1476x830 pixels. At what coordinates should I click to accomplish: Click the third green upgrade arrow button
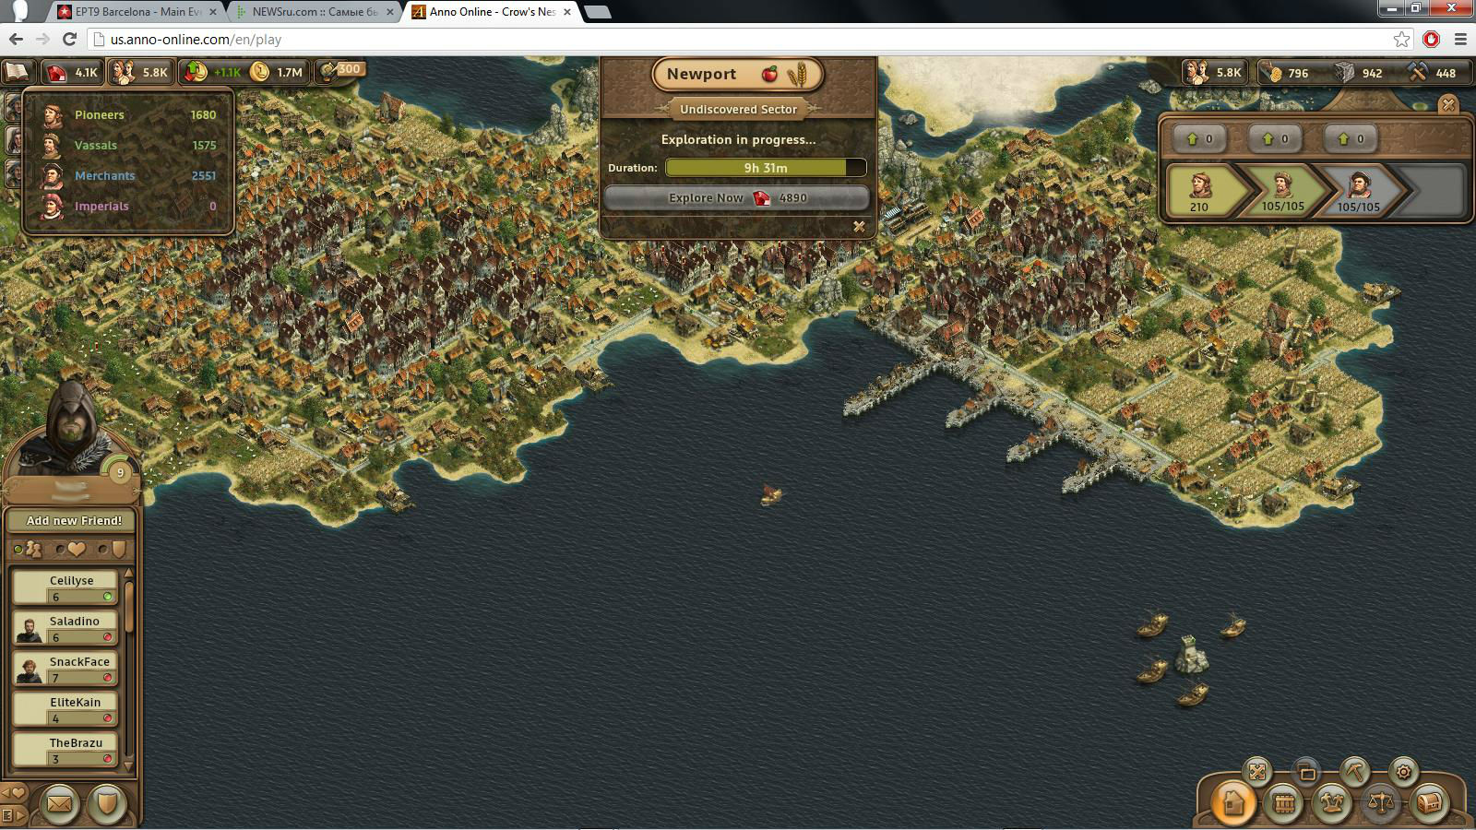click(x=1351, y=139)
